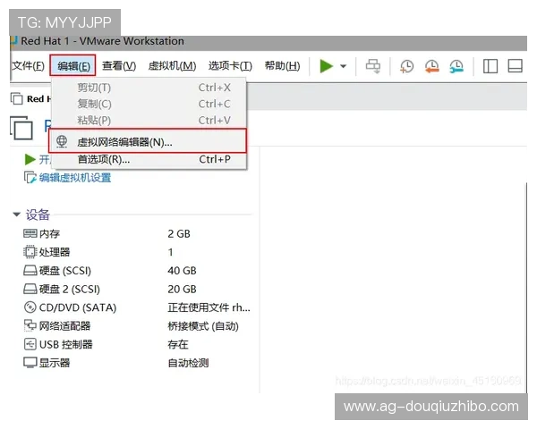This screenshot has height=429, width=537.
Task: Click the USB controller icon
Action: pyautogui.click(x=30, y=344)
